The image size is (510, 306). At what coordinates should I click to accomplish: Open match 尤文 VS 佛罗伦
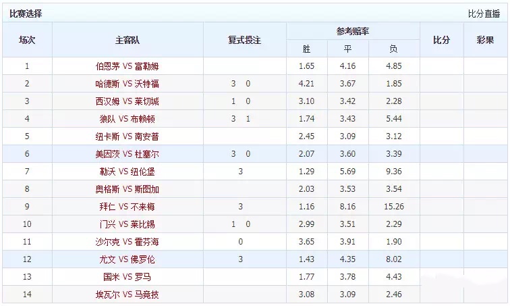click(x=127, y=259)
